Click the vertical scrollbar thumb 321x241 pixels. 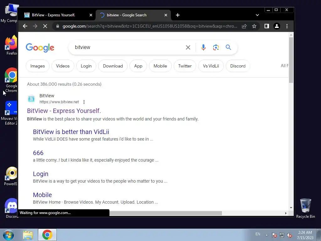[x=291, y=60]
